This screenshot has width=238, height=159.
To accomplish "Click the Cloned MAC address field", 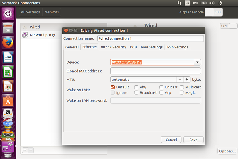I will pos(155,71).
